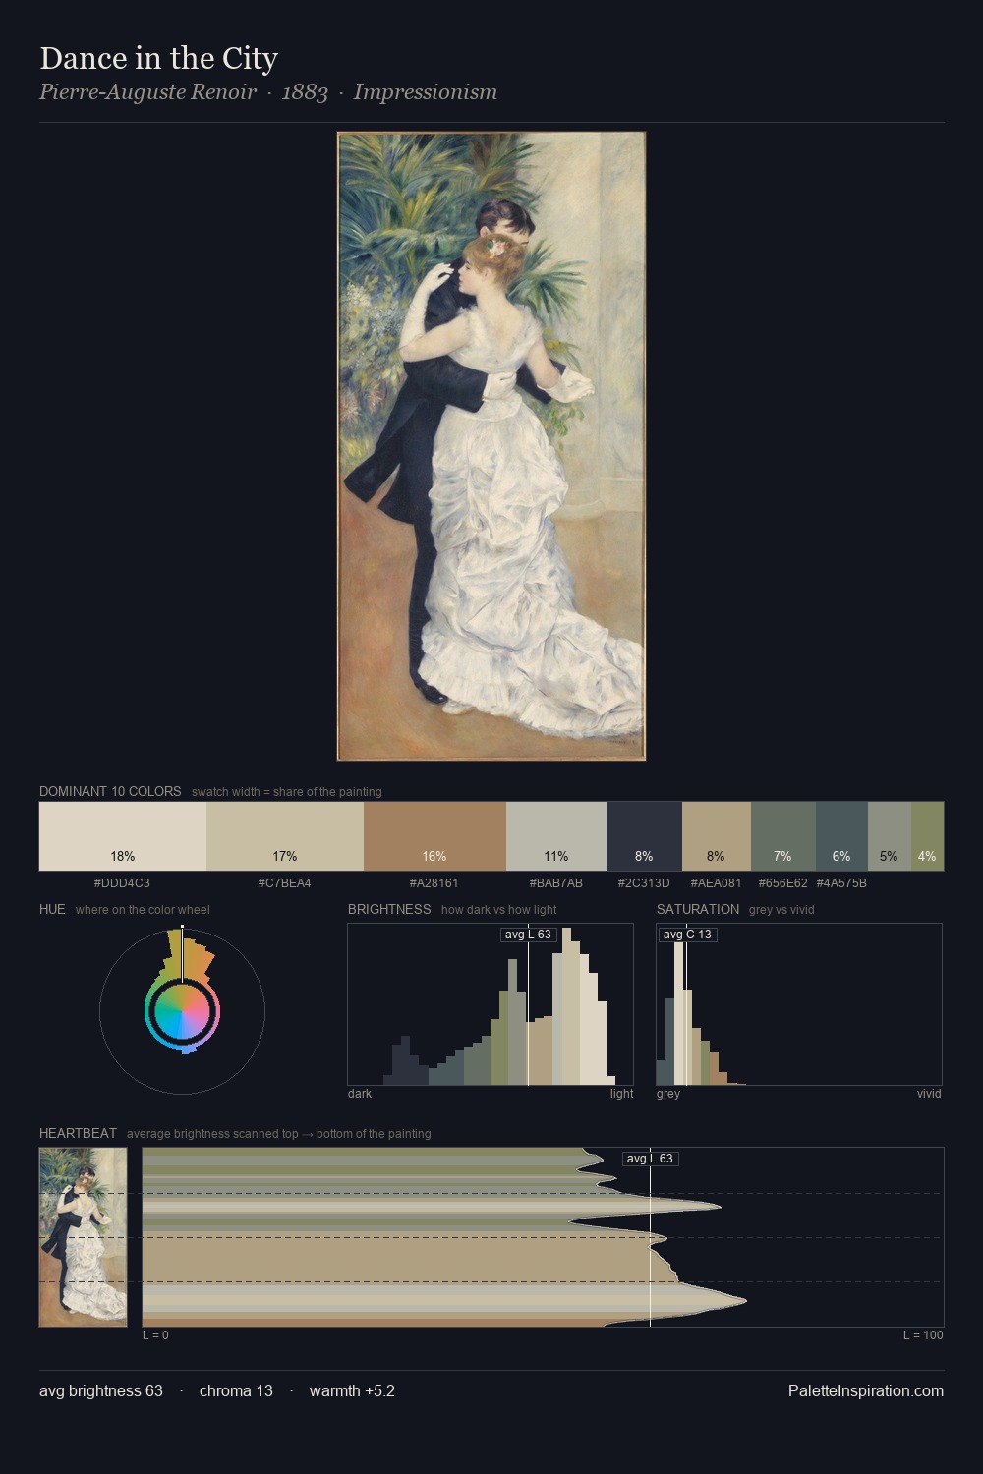Click hex code '#C7BEA4' text
983x1474 pixels.
point(285,883)
